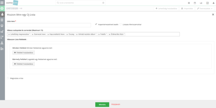Remove the Kapcsolattartó Neve column tag

[x=48, y=34]
